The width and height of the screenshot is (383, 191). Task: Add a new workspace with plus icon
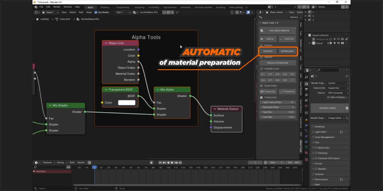coord(247,7)
